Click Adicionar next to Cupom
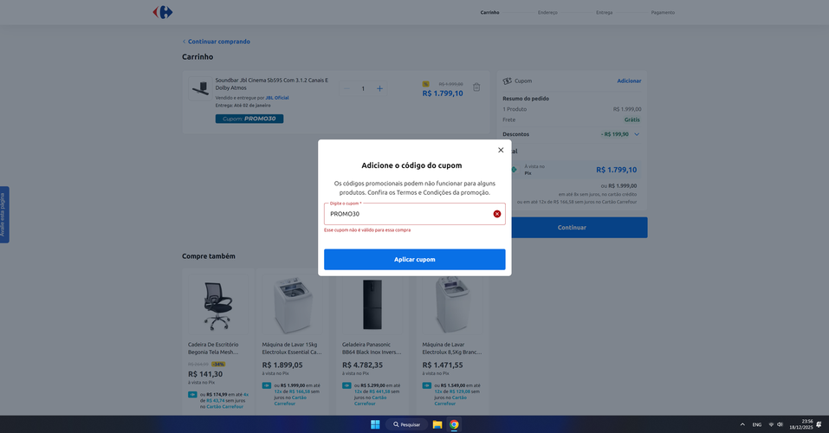The width and height of the screenshot is (829, 433). 629,81
